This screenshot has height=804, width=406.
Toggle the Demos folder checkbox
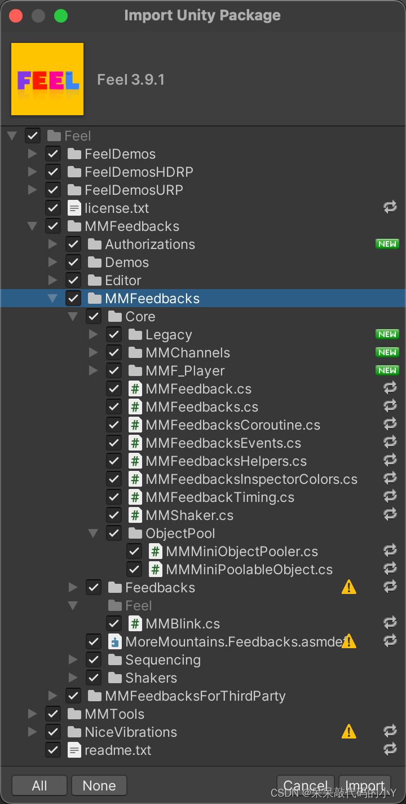coord(73,263)
